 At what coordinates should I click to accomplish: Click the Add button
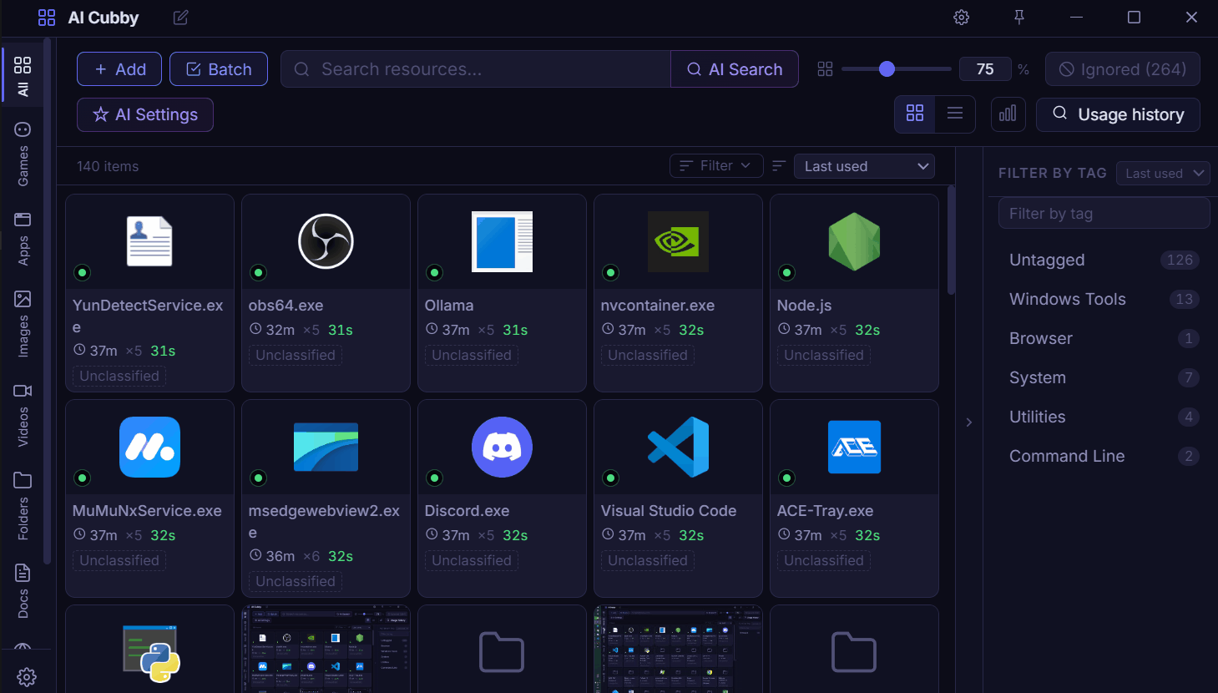pyautogui.click(x=119, y=69)
